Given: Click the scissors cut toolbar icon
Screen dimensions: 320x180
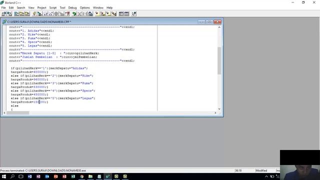Looking at the screenshot, I should pyautogui.click(x=79, y=13).
